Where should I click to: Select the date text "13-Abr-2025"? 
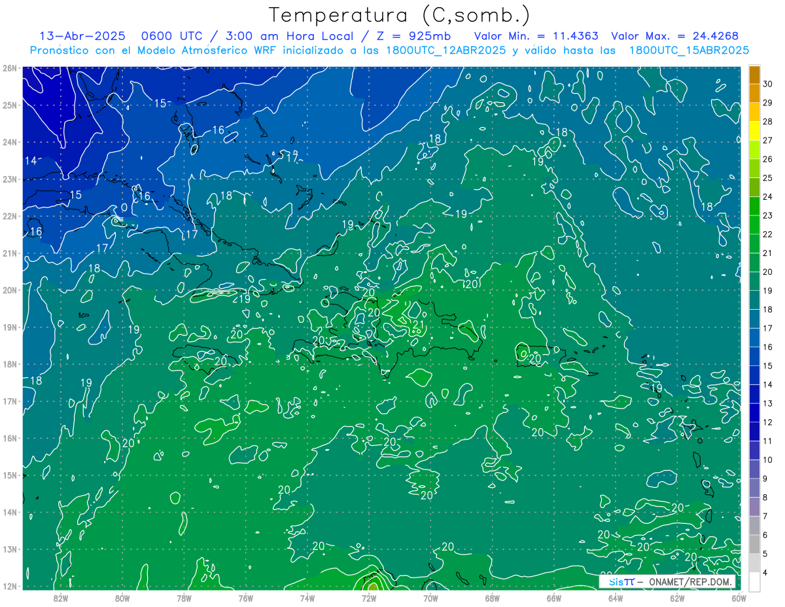click(82, 36)
